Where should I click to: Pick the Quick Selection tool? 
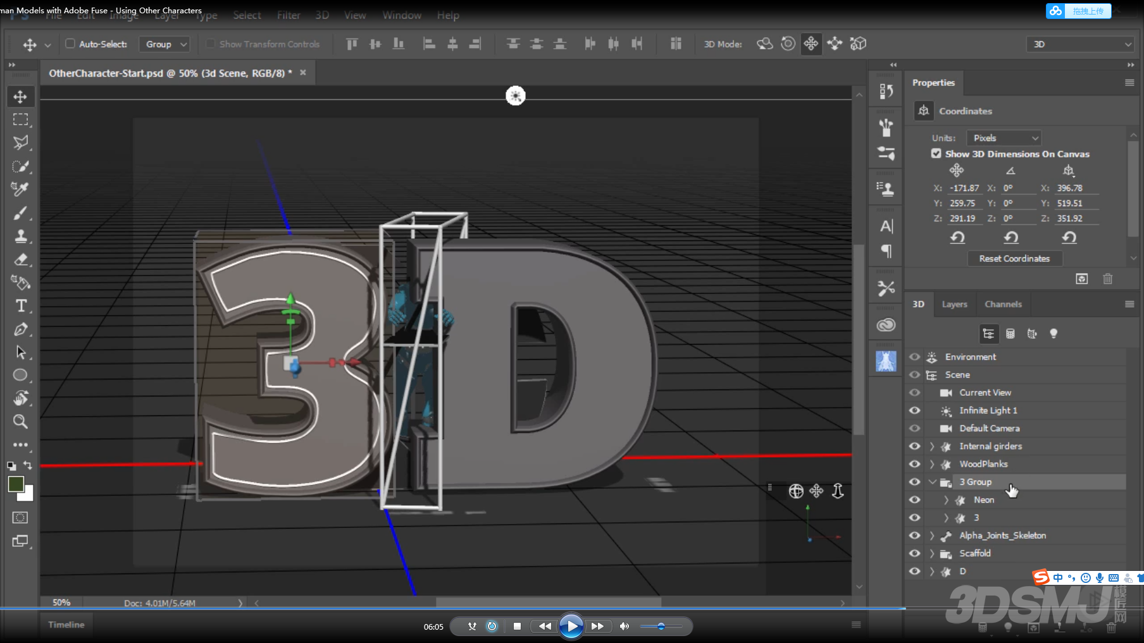pos(20,166)
